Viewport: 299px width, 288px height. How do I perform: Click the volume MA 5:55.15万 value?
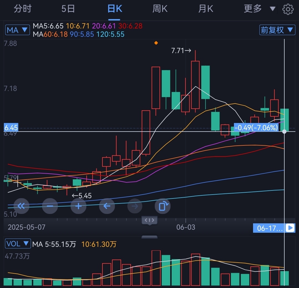[54, 244]
